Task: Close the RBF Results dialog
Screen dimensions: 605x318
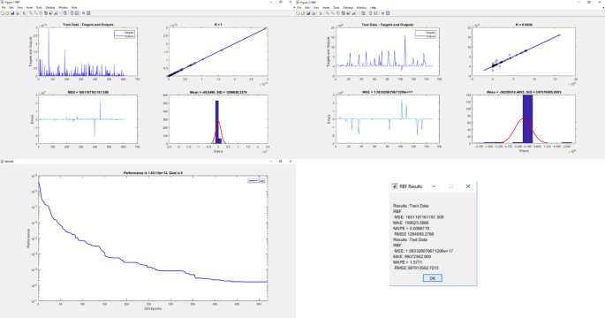Action: pos(468,186)
